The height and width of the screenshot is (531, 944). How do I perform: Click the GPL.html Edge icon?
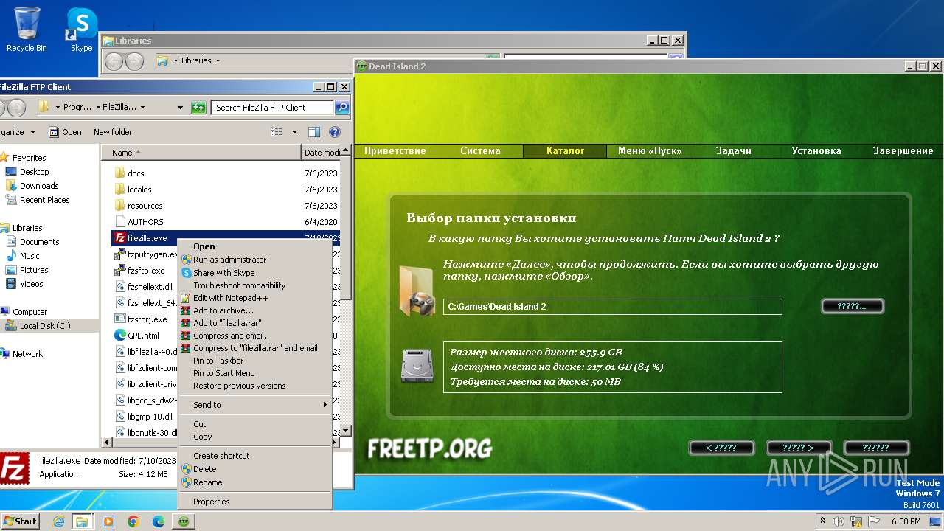click(x=120, y=336)
